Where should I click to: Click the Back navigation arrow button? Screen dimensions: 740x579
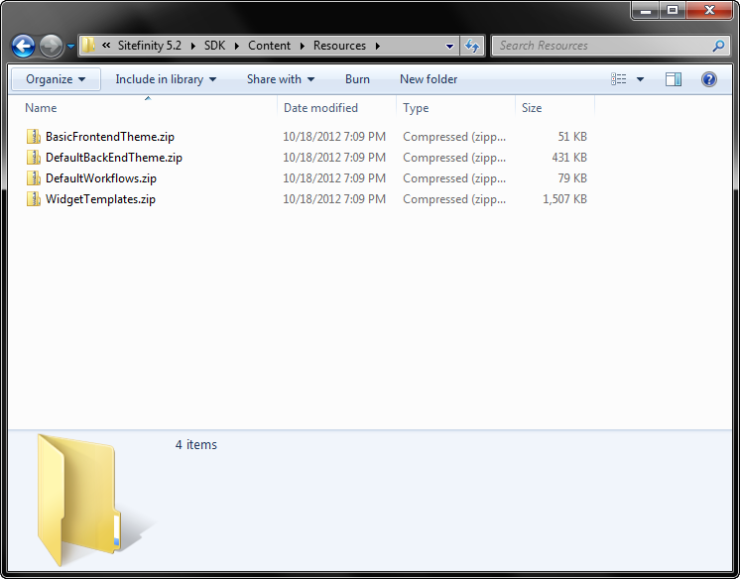point(24,46)
